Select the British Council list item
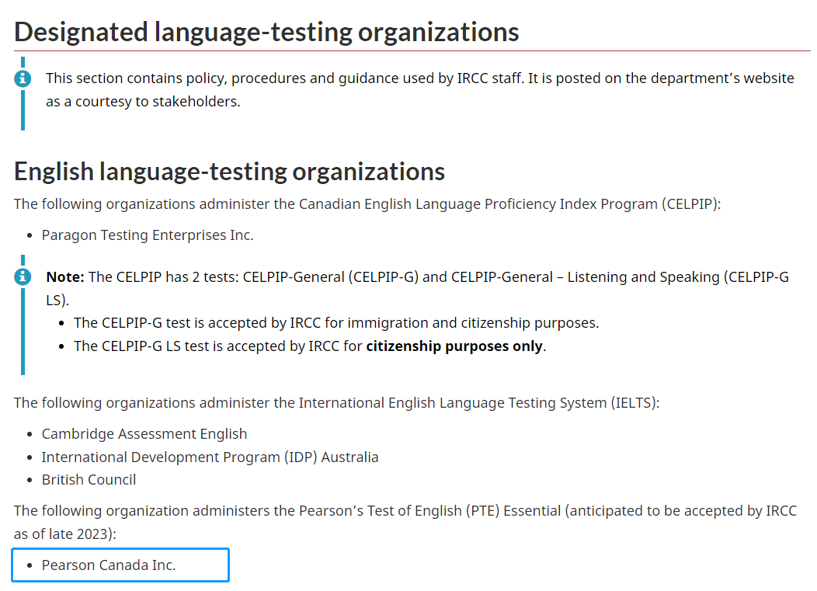 [x=89, y=479]
